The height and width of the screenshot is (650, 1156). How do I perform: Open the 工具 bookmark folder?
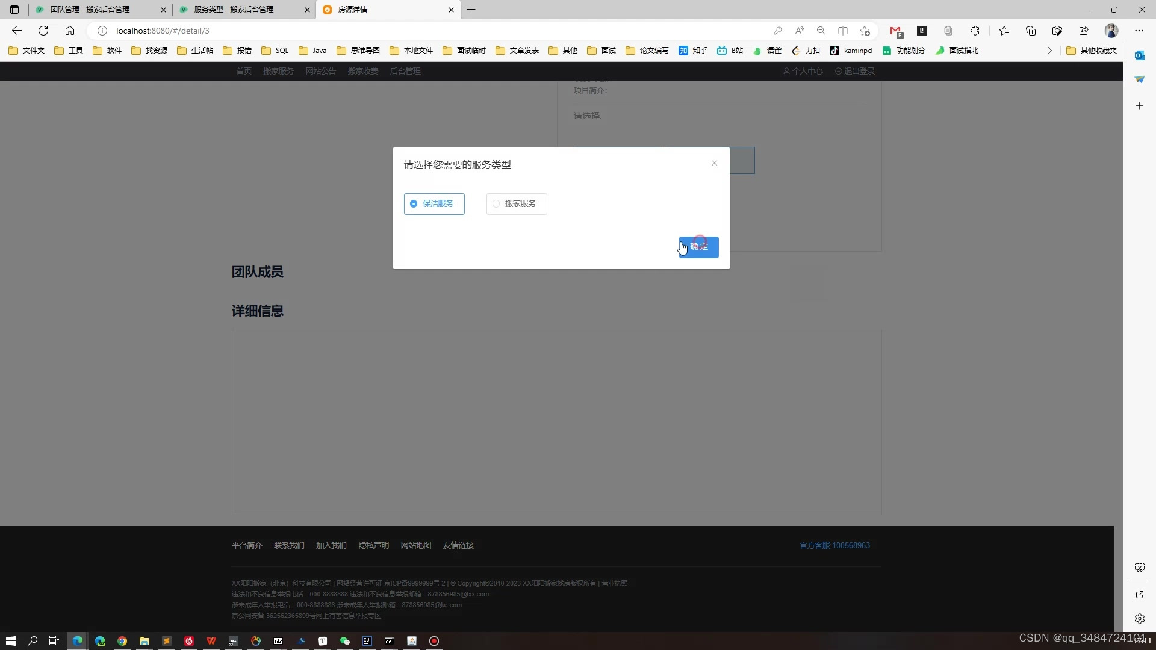pos(69,51)
